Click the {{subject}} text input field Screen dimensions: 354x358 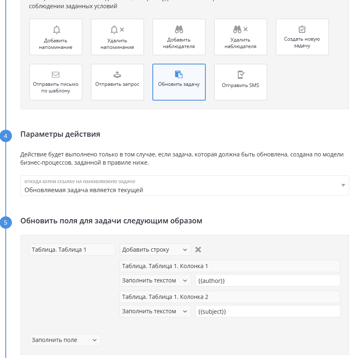(x=268, y=311)
